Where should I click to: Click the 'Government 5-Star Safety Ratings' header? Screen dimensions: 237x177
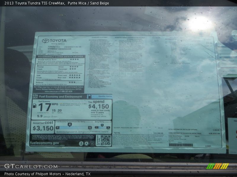tap(60, 57)
